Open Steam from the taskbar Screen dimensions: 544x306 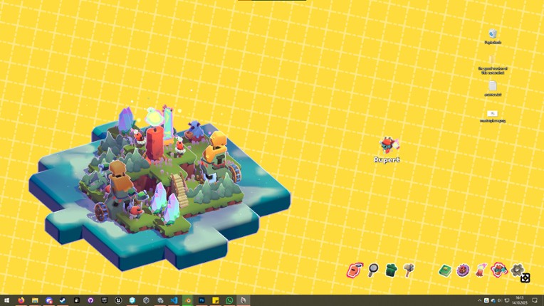[63, 300]
